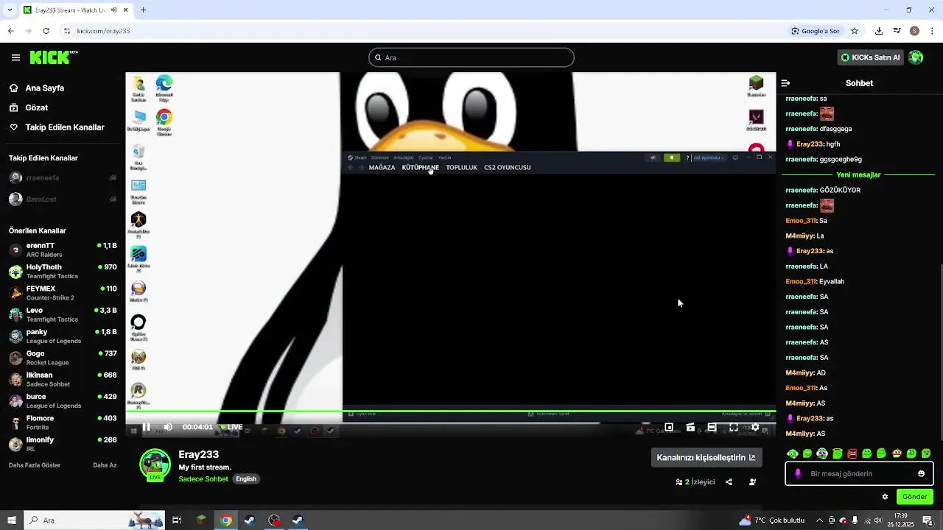The height and width of the screenshot is (530, 943).
Task: Bookmark this page with the star
Action: tap(855, 31)
